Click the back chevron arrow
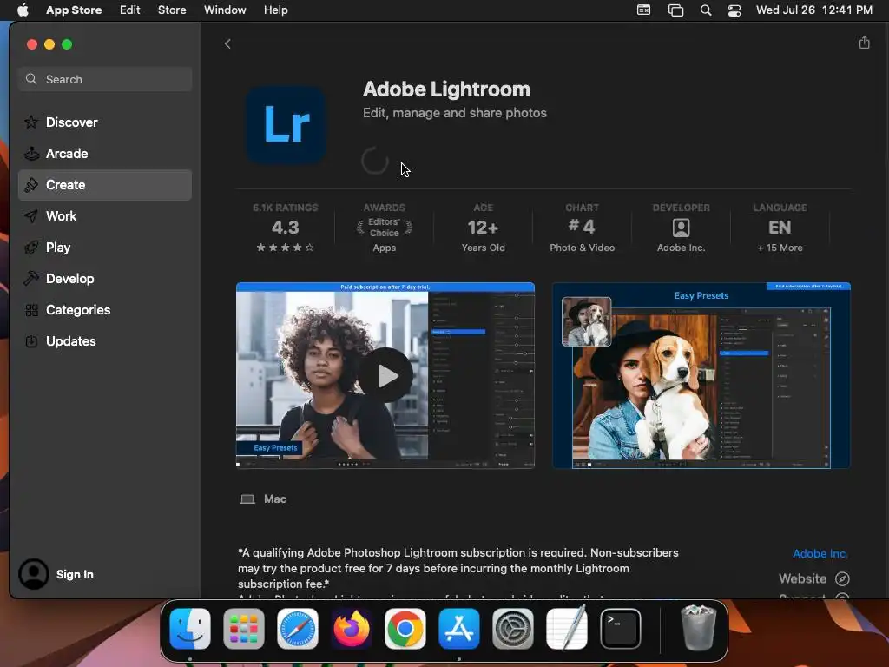The width and height of the screenshot is (889, 667). click(x=227, y=43)
